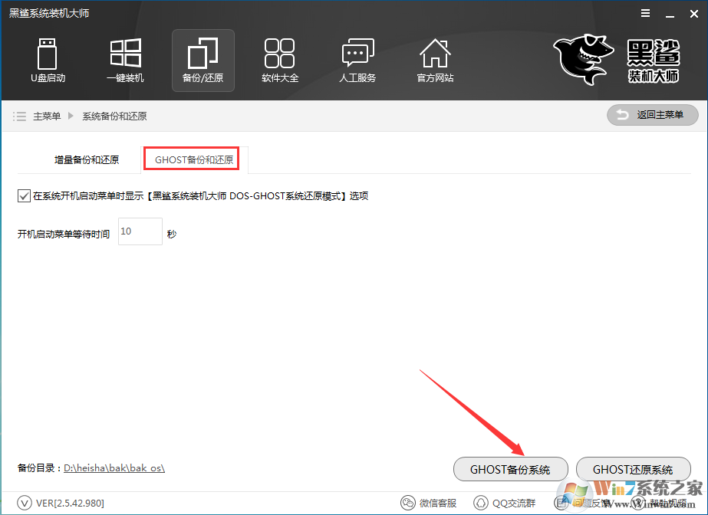Minimize the 黑鲨 window
The image size is (708, 515).
pos(670,15)
